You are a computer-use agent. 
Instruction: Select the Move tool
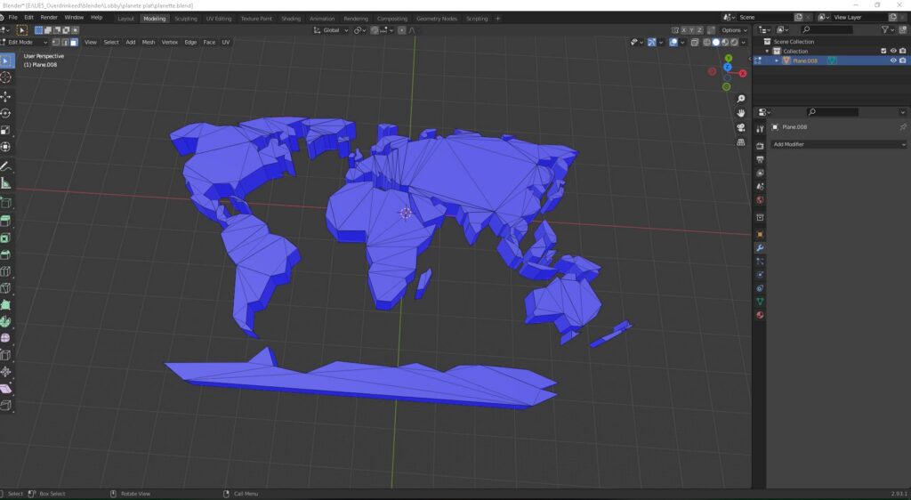[6, 96]
